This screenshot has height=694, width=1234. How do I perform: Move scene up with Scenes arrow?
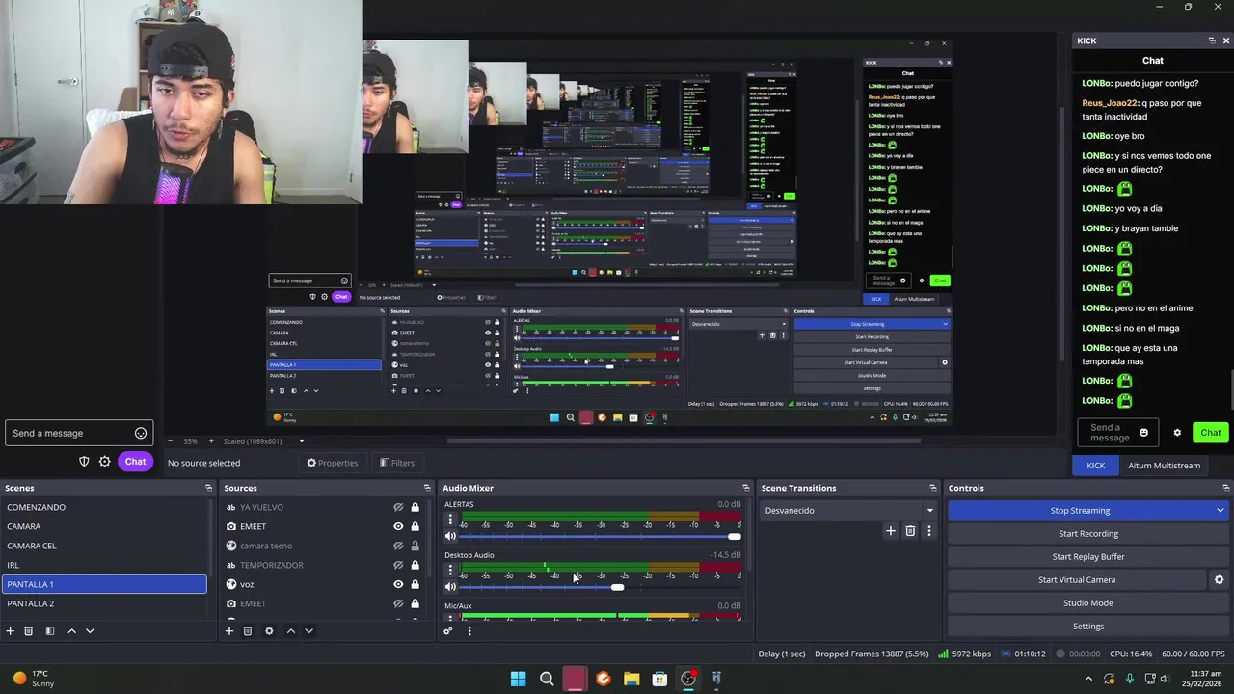71,630
